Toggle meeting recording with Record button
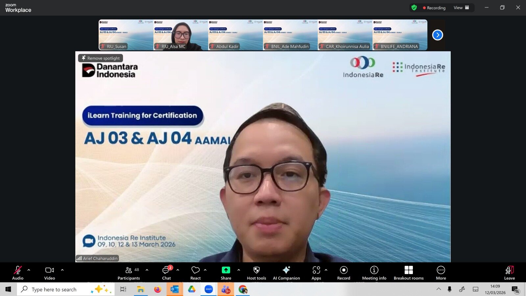This screenshot has height=296, width=526. [344, 273]
